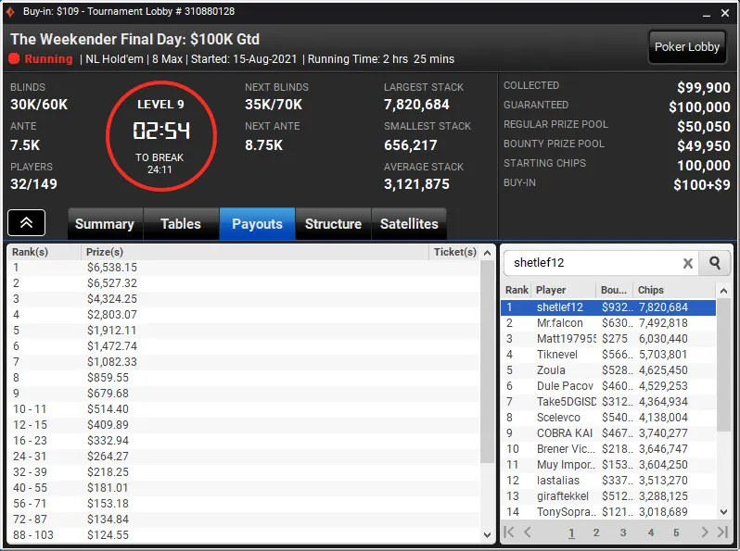Screen dimensions: 740x551
Task: Jump to the first player list page
Action: (509, 532)
